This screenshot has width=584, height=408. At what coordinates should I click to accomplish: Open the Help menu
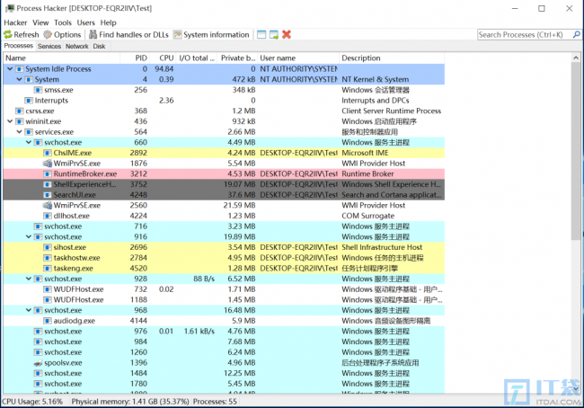point(108,22)
